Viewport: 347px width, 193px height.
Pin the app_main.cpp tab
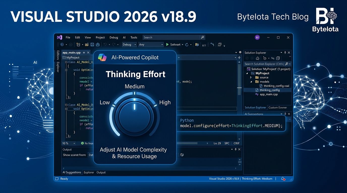tap(84, 53)
